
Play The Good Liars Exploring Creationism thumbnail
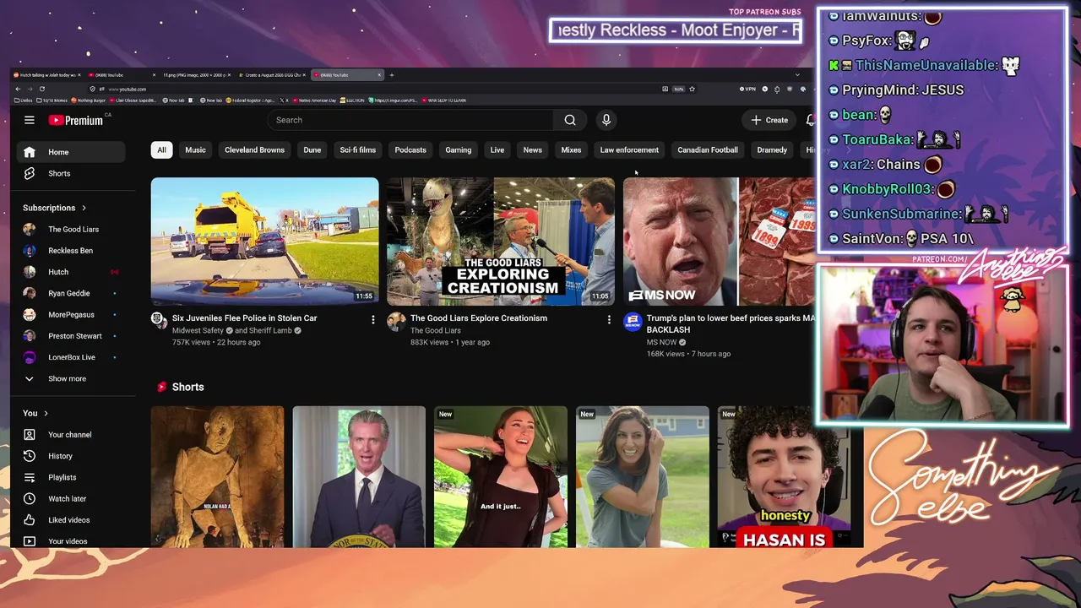point(502,241)
